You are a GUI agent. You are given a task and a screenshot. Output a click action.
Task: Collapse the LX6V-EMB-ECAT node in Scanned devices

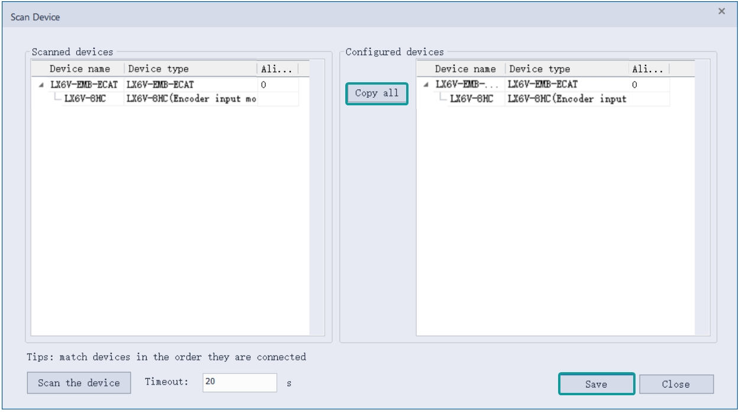coord(41,85)
